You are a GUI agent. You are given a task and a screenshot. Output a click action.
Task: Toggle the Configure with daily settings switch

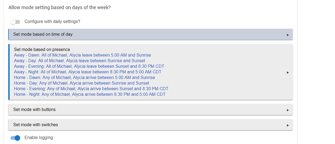pyautogui.click(x=15, y=22)
